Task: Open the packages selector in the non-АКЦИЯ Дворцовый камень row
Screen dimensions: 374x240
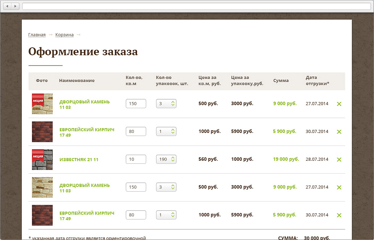Action: (x=166, y=187)
